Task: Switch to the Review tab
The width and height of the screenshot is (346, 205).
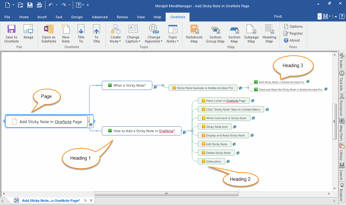Action: 122,17
